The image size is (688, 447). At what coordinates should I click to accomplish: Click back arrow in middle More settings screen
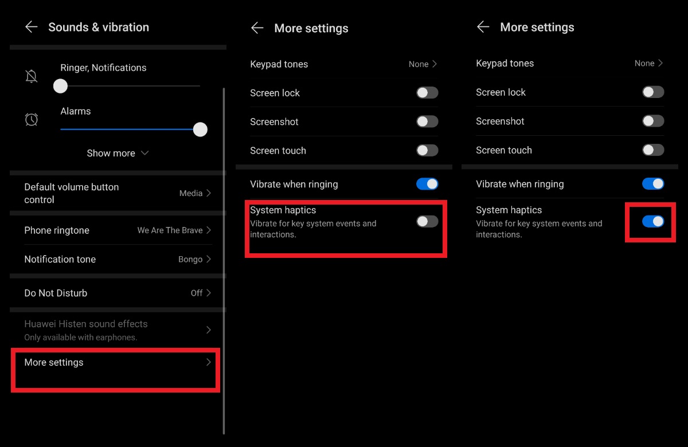257,28
